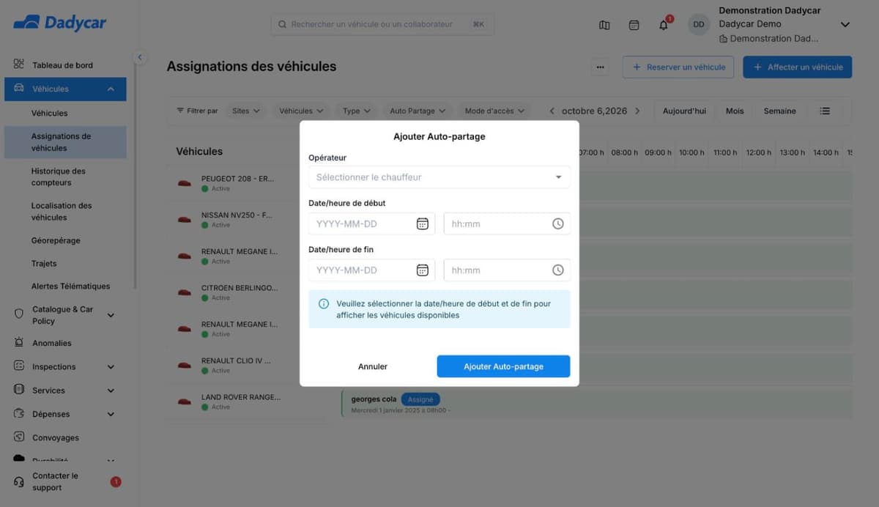Open start date calendar picker icon
879x507 pixels.
(423, 223)
